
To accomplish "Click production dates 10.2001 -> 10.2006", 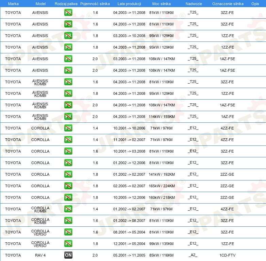I will click(x=129, y=128).
